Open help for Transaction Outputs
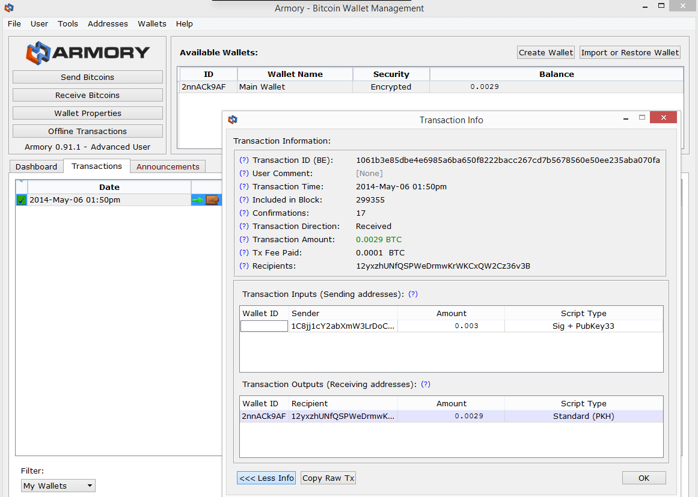 coord(426,385)
